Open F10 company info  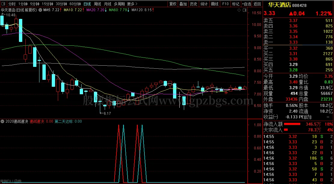(x=225, y=4)
